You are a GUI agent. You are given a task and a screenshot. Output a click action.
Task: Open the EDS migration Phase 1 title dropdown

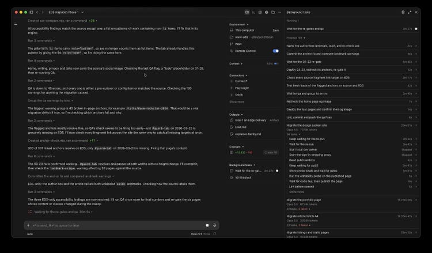(66, 12)
